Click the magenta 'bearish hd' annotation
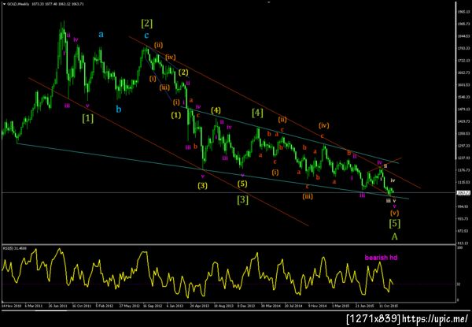 [381, 258]
